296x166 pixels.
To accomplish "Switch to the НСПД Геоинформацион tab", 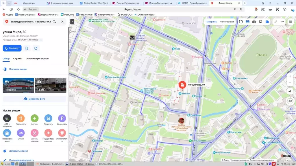I will coord(192,3).
